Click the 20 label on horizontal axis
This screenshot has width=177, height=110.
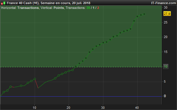(x=68, y=108)
